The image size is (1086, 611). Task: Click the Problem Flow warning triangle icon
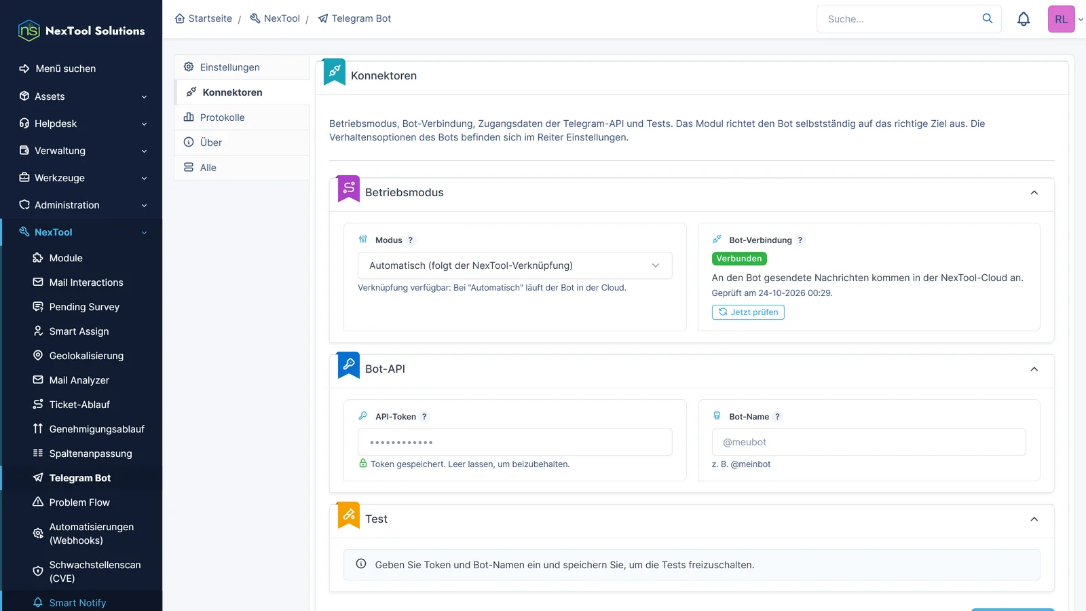coord(38,502)
